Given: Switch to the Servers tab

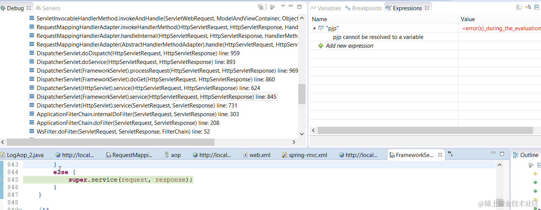Looking at the screenshot, I should [48, 8].
